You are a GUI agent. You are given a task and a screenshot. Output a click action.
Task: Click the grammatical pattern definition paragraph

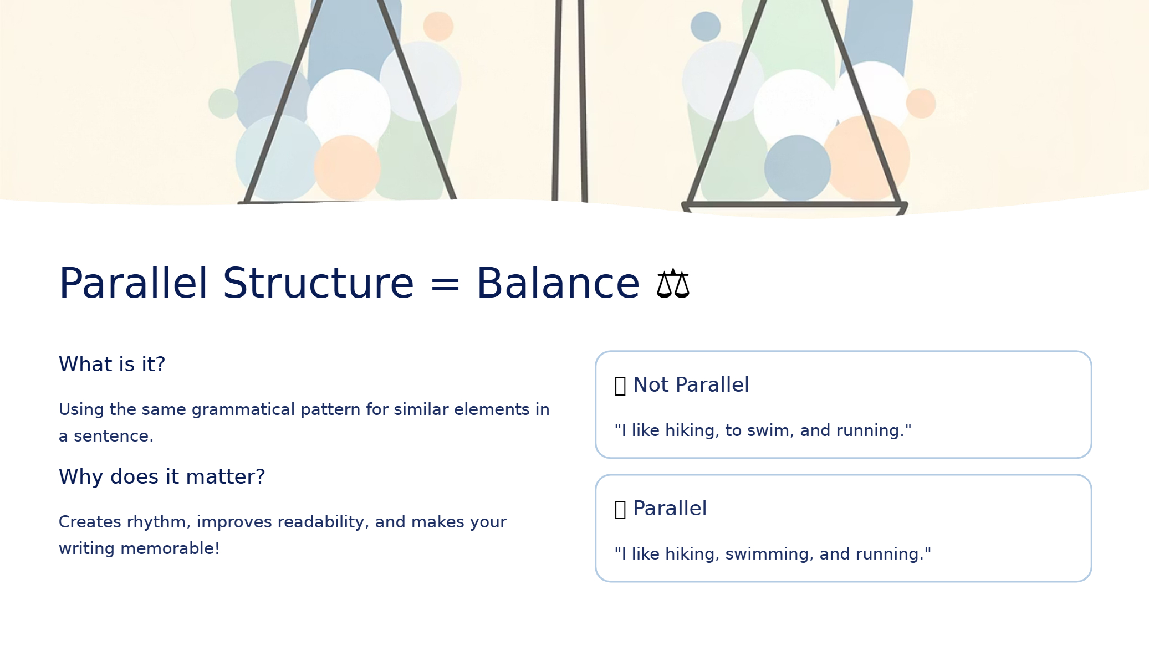pyautogui.click(x=304, y=423)
